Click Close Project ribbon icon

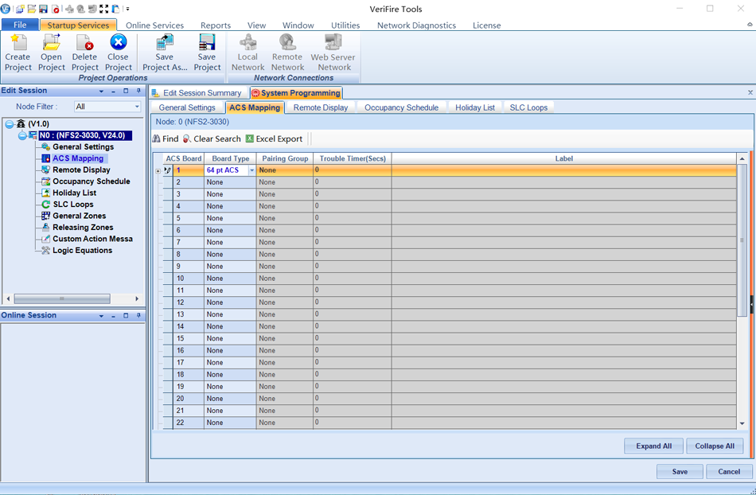click(118, 42)
